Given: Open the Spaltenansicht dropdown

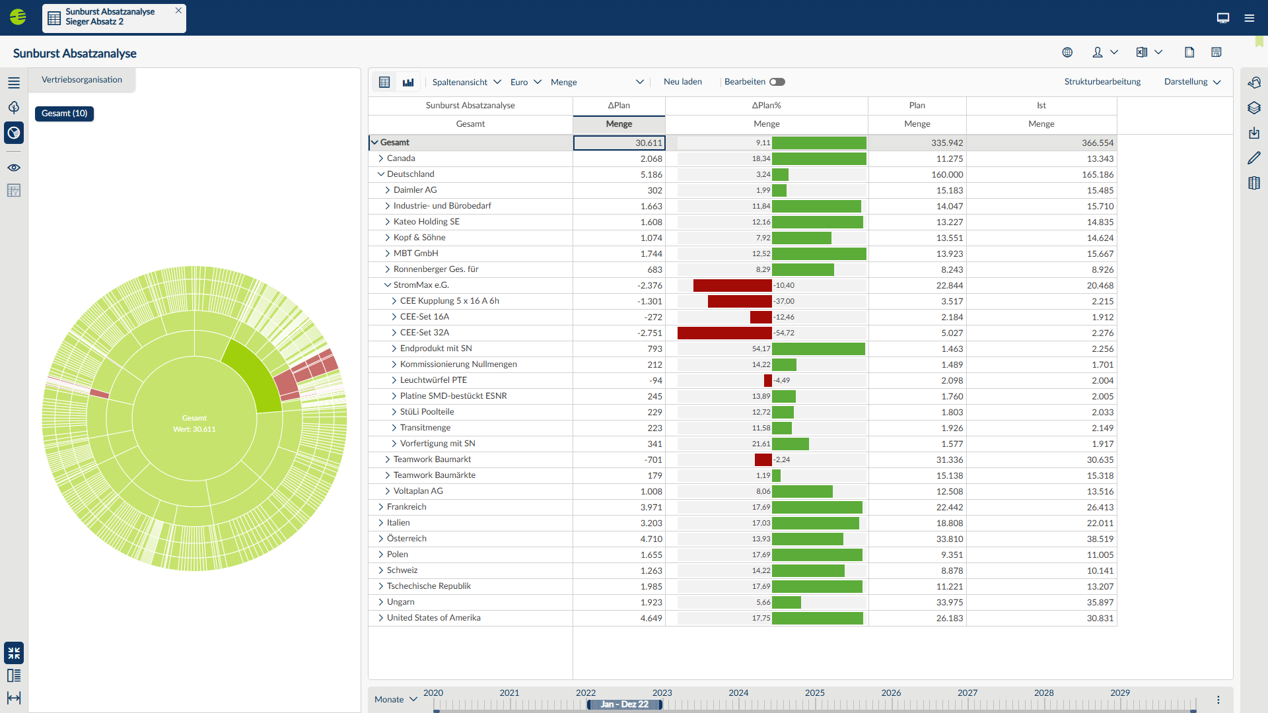Looking at the screenshot, I should point(466,82).
